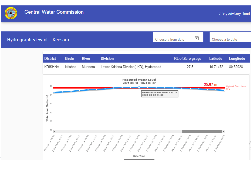The width and height of the screenshot is (251, 172).
Task: Click the Division column header
Action: [x=107, y=58]
